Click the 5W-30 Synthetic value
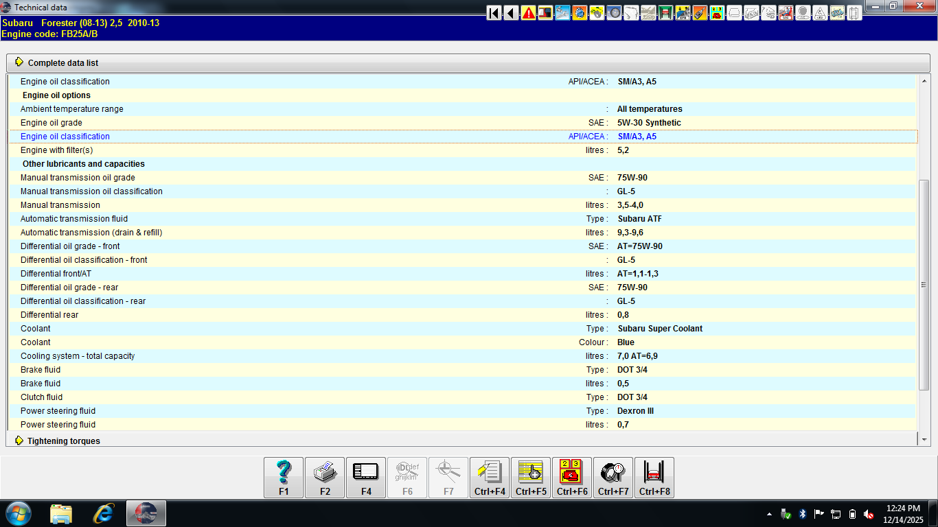 pyautogui.click(x=649, y=123)
